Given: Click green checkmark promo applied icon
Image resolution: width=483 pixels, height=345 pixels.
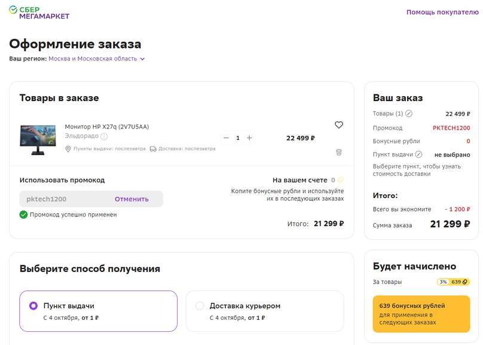Looking at the screenshot, I should pos(23,215).
